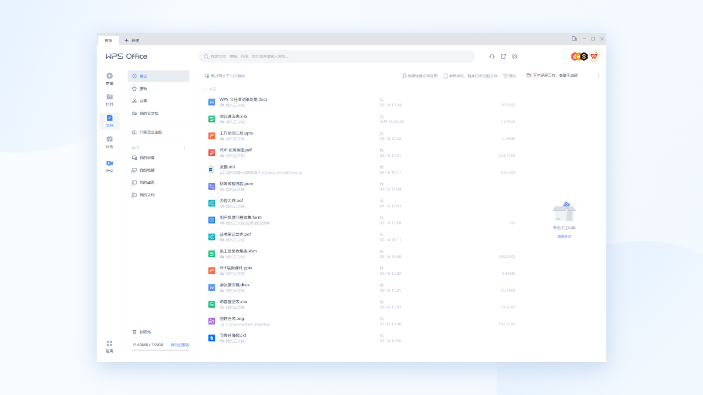
Task: Click the 下午好好工作 greeting with cup icon
Action: (552, 76)
